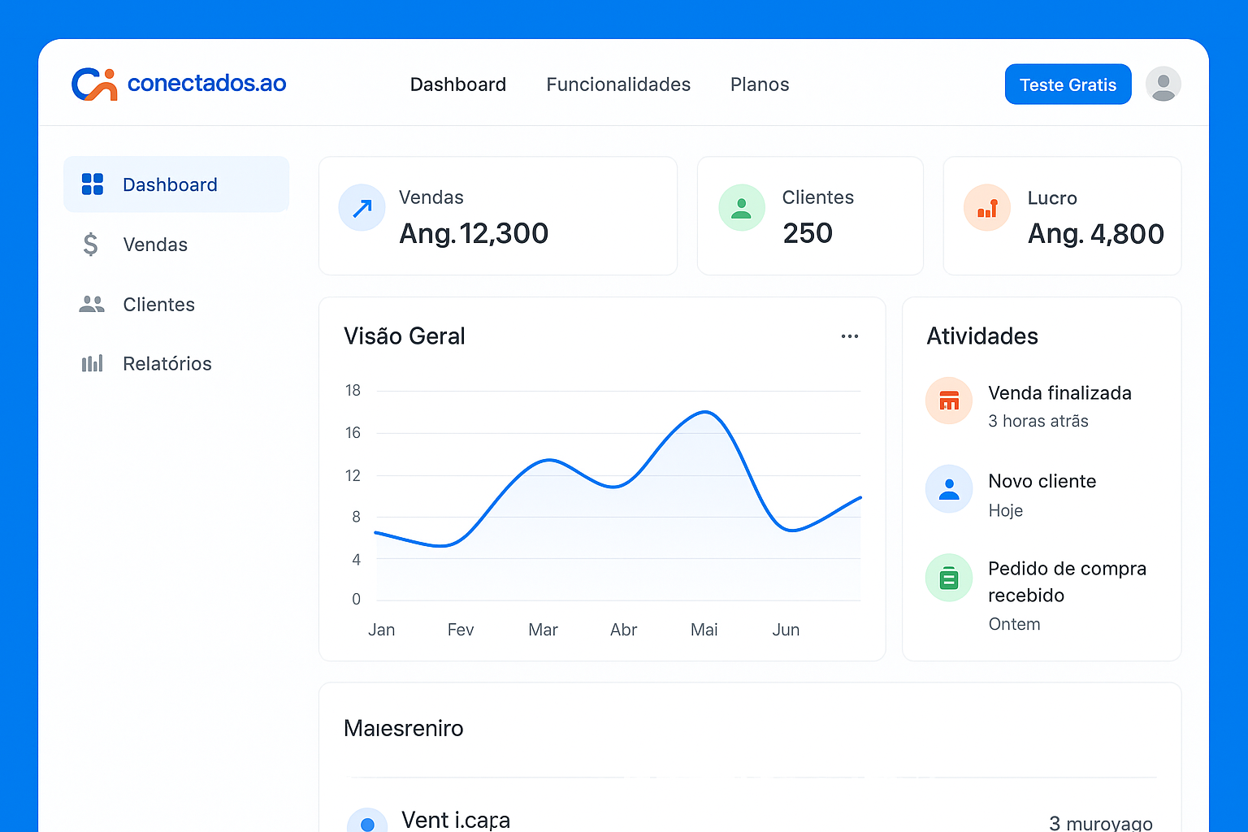This screenshot has width=1248, height=832.
Task: Click the conectados.ao brand name link
Action: point(207,83)
